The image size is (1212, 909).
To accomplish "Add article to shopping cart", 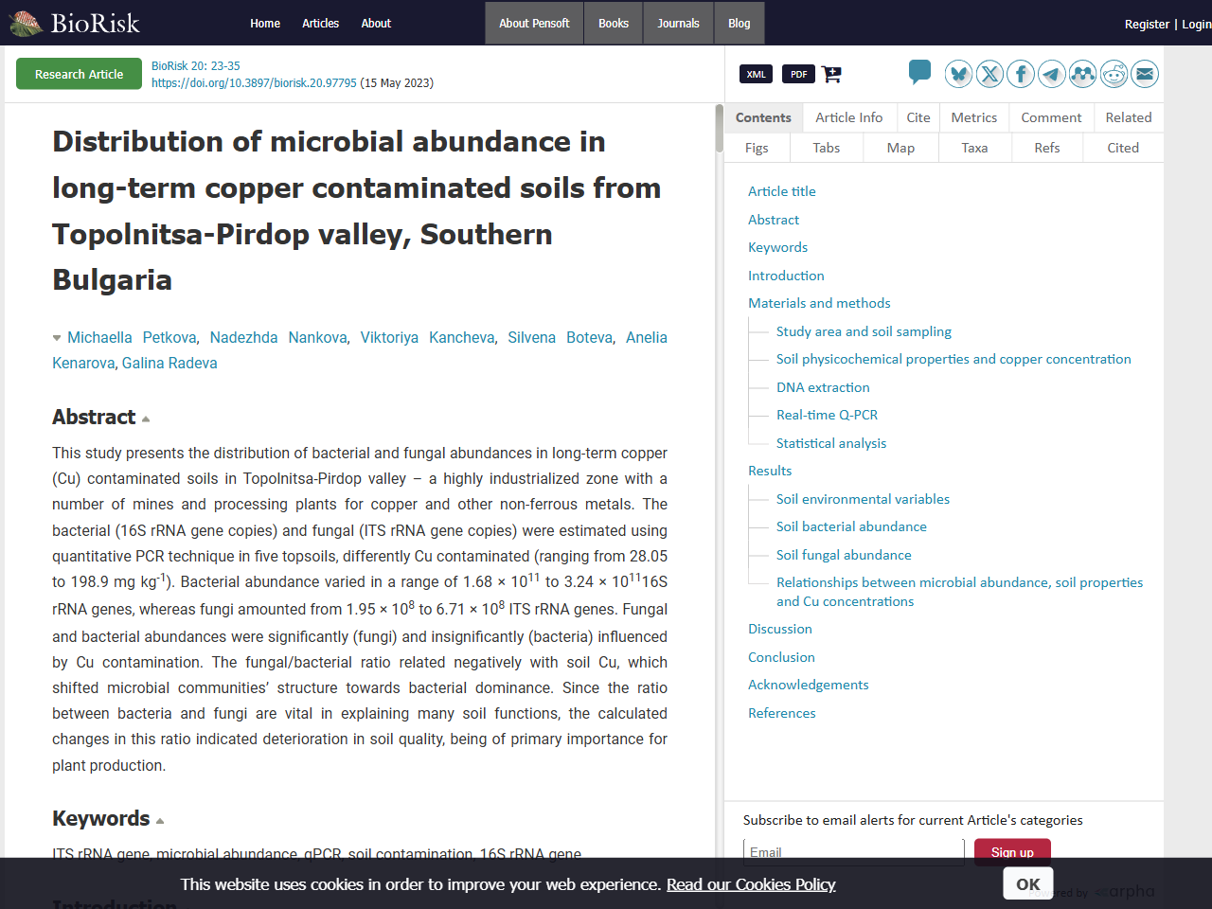I will (831, 74).
